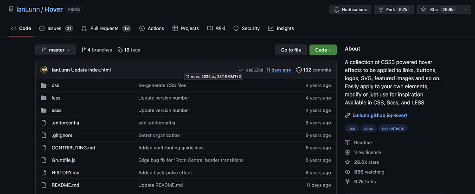The image size is (475, 194).
Task: Open the 'Update index.html' commit message
Action: click(x=91, y=70)
